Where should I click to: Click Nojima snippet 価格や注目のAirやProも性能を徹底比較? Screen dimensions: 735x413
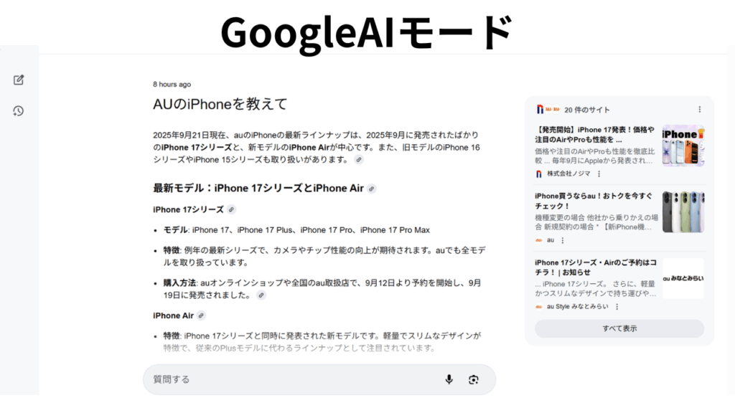pyautogui.click(x=594, y=156)
